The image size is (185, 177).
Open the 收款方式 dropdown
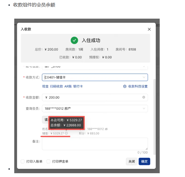[x=95, y=77]
